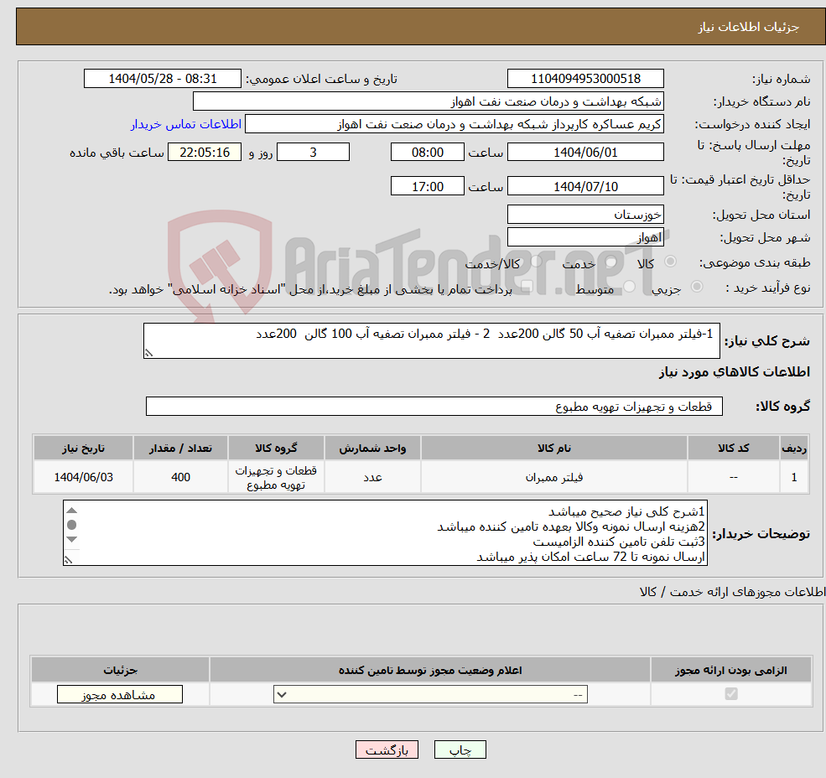Toggle the mandatory license checkbox
The height and width of the screenshot is (778, 826).
pyautogui.click(x=731, y=693)
